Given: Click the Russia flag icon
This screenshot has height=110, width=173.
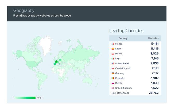Looking at the screenshot, I should click(x=113, y=83).
